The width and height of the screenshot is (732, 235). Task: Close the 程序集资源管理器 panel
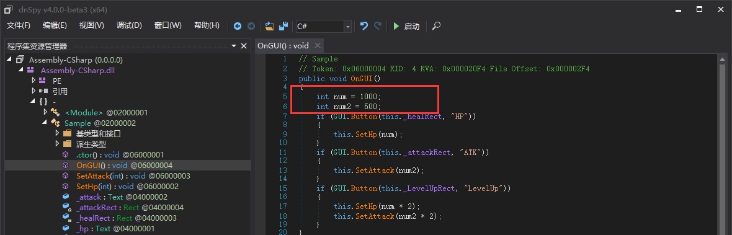(x=243, y=46)
